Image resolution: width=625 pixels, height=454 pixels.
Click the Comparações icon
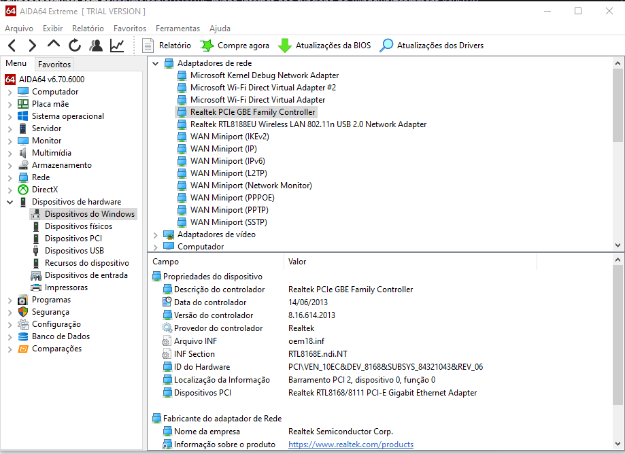click(x=23, y=349)
